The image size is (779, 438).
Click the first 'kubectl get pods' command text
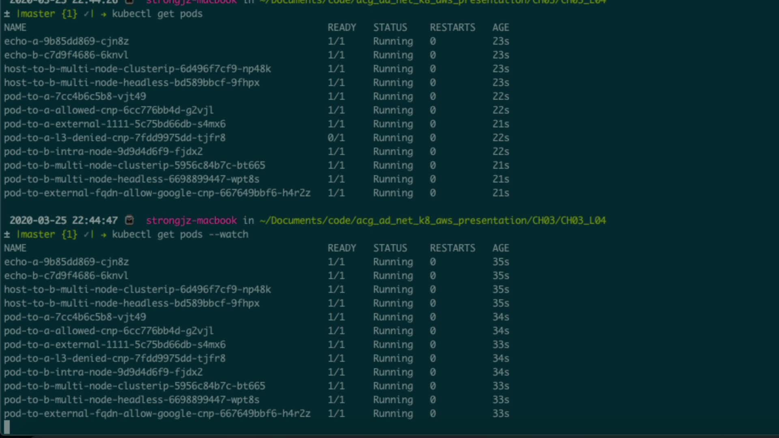pos(157,14)
